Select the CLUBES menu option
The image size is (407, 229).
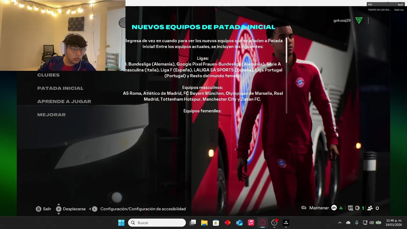[x=48, y=75]
